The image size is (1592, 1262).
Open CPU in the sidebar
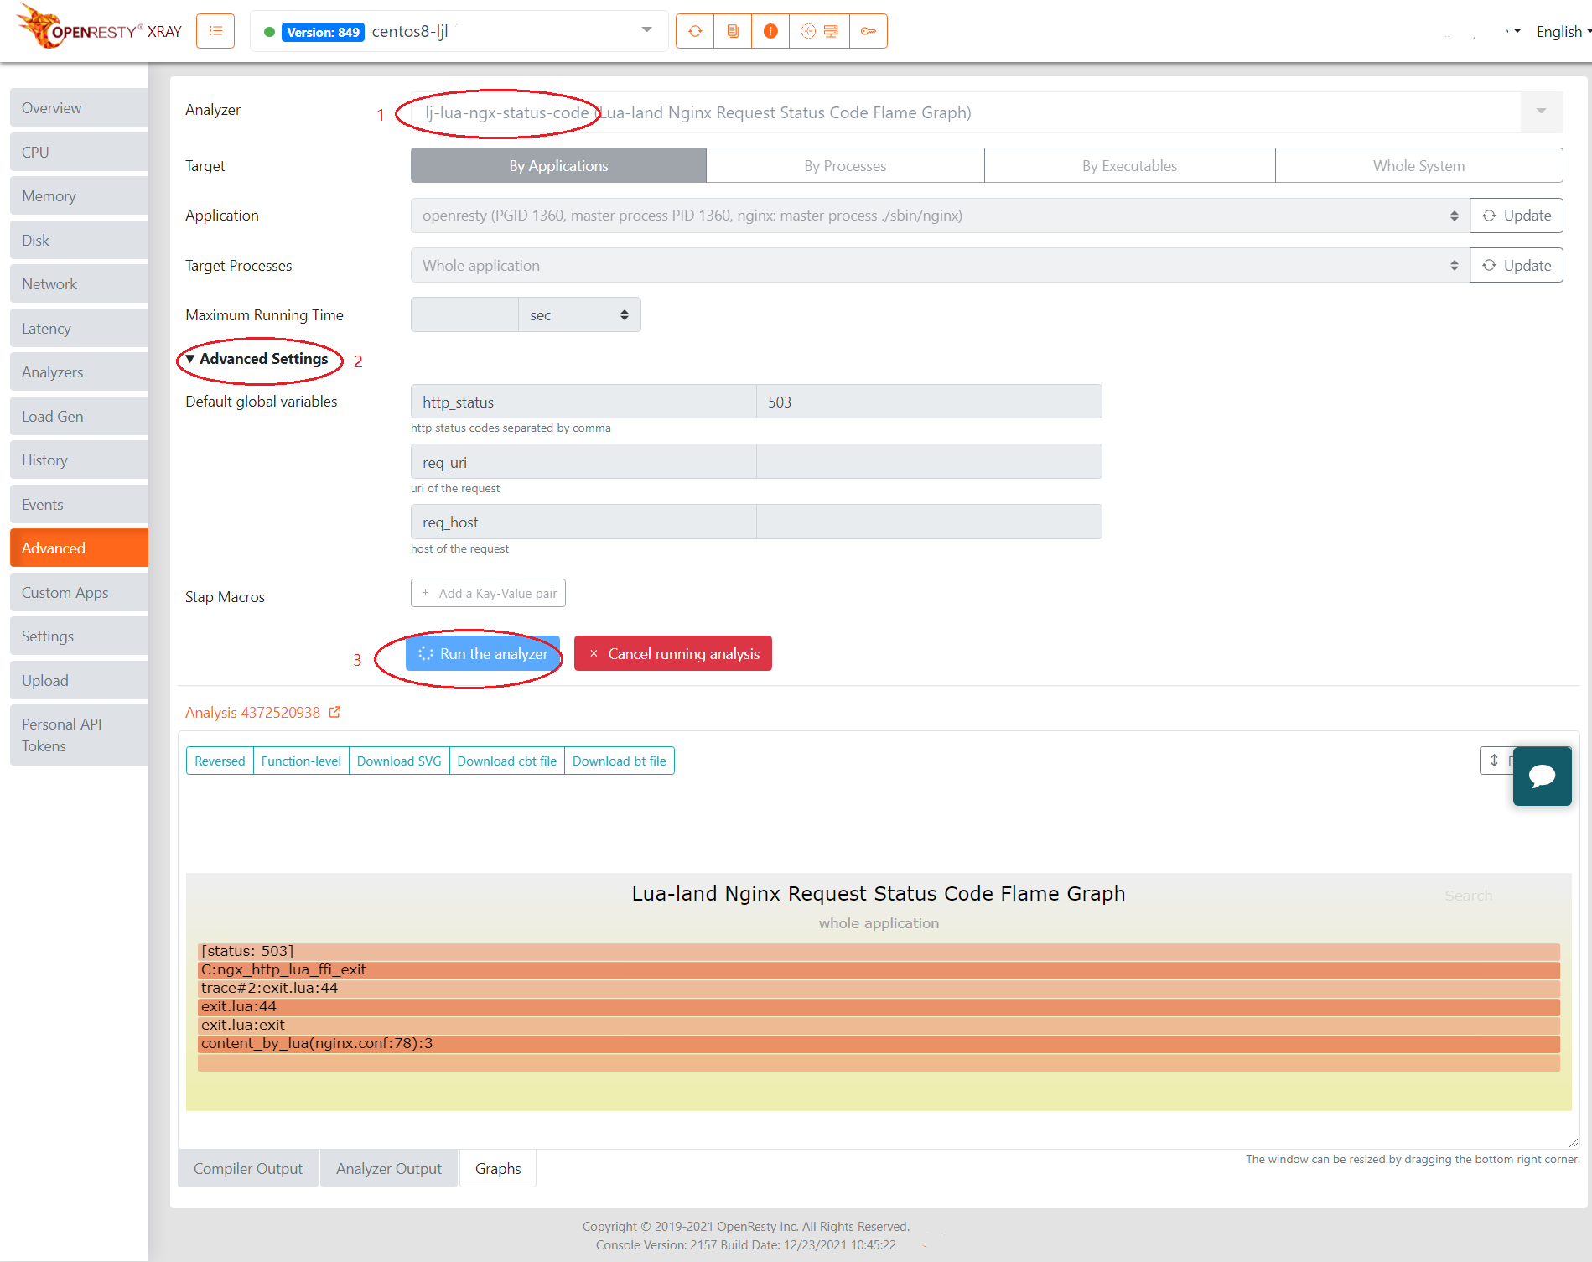click(x=79, y=152)
